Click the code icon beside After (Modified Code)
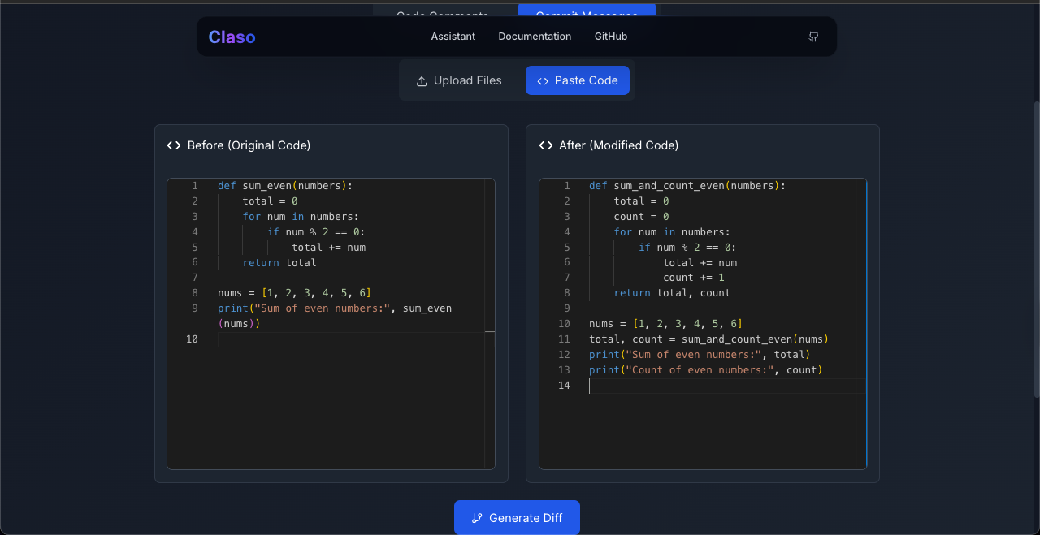The height and width of the screenshot is (535, 1040). click(x=546, y=145)
